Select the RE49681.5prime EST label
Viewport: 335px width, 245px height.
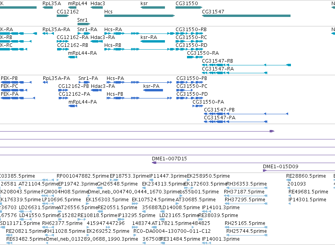point(308,192)
